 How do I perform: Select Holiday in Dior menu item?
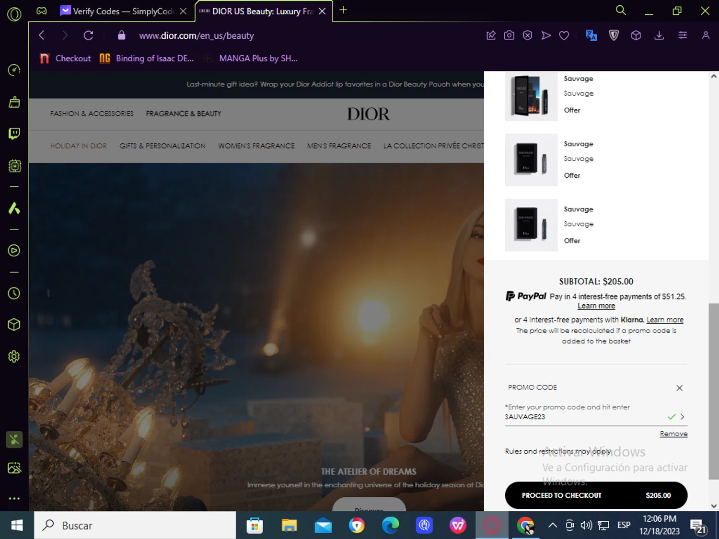(x=79, y=146)
